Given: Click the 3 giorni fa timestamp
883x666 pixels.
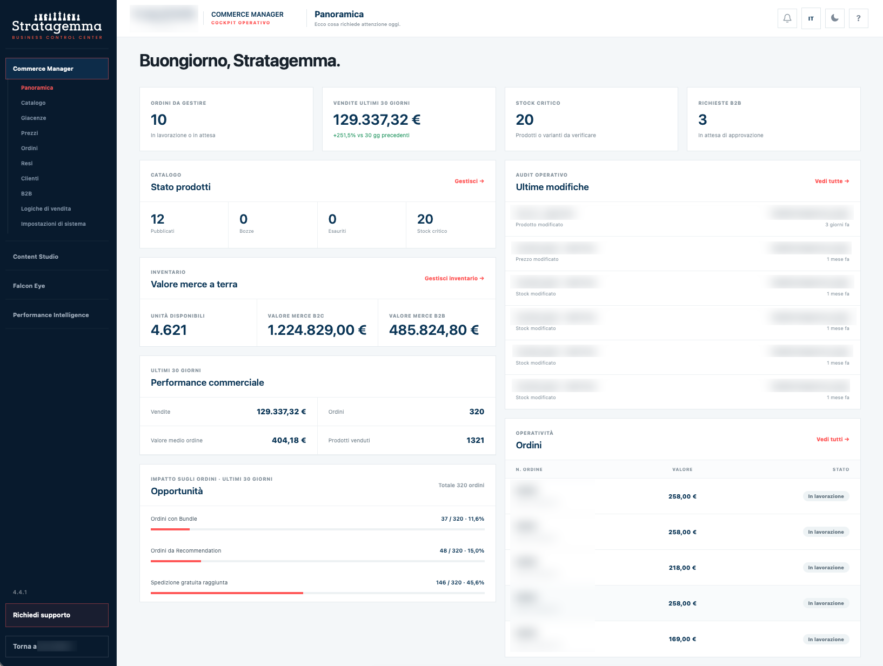Looking at the screenshot, I should point(837,225).
